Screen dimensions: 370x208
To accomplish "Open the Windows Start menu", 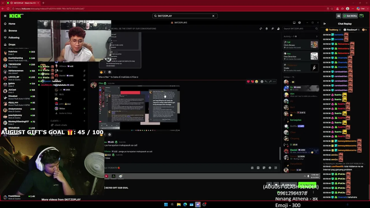I will click(x=166, y=205).
